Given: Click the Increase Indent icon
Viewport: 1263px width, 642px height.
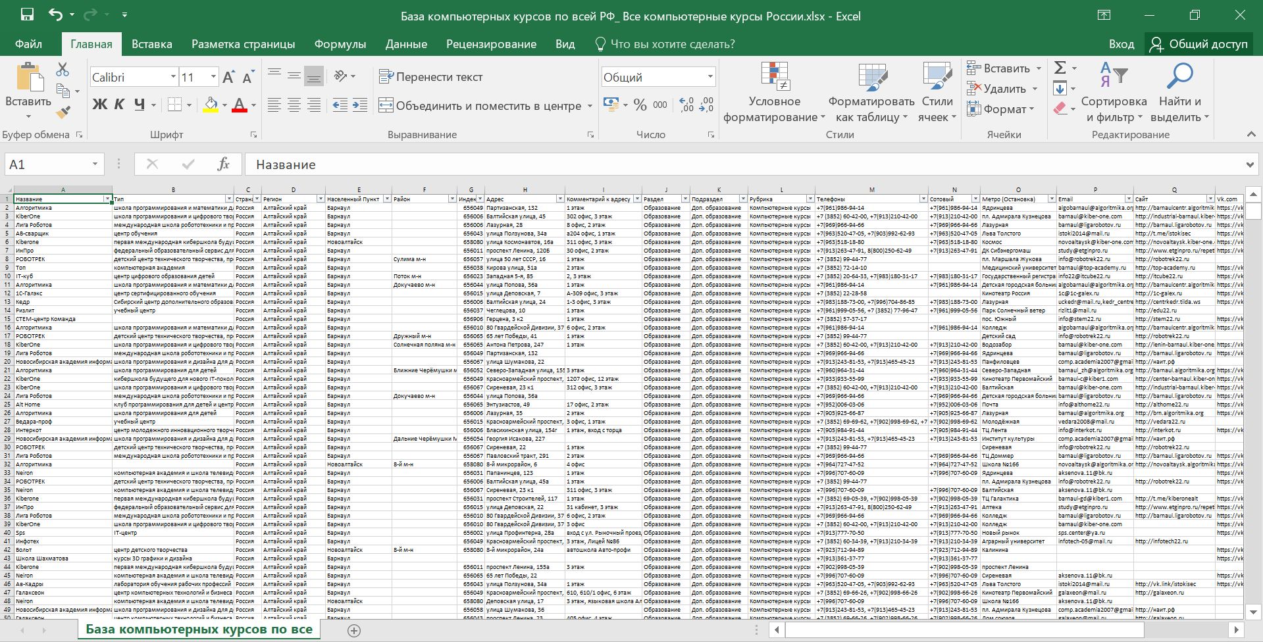Looking at the screenshot, I should click(360, 105).
